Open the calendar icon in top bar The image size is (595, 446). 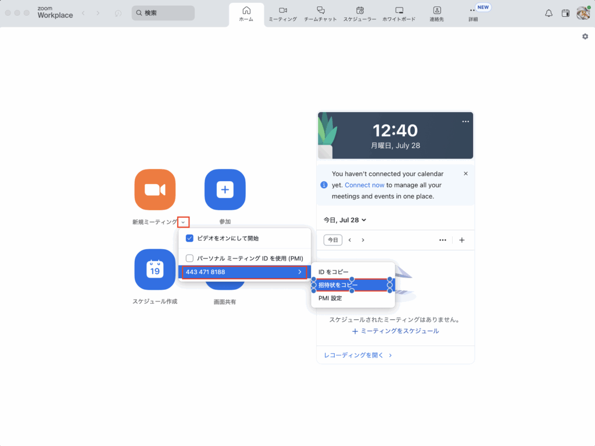coord(565,13)
